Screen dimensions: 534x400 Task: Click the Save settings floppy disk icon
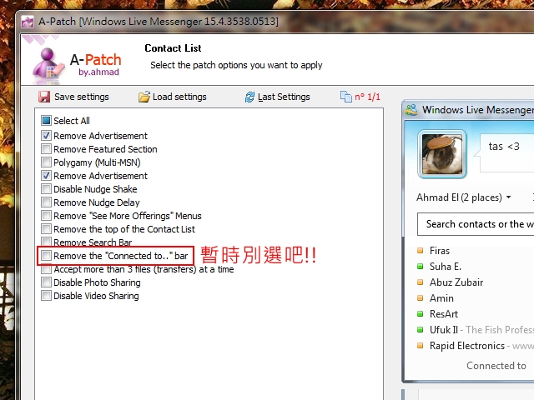click(44, 97)
